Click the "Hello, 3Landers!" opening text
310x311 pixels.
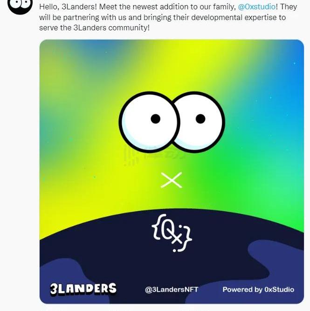[x=68, y=7]
